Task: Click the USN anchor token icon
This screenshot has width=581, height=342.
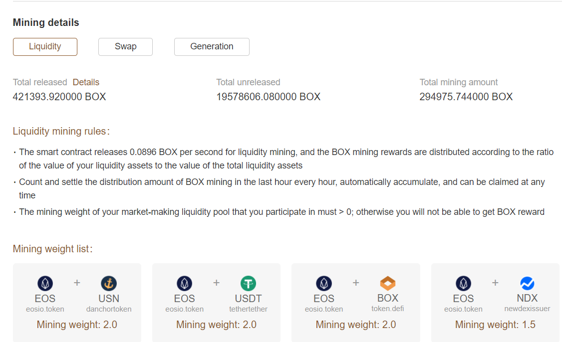Action: (x=109, y=284)
